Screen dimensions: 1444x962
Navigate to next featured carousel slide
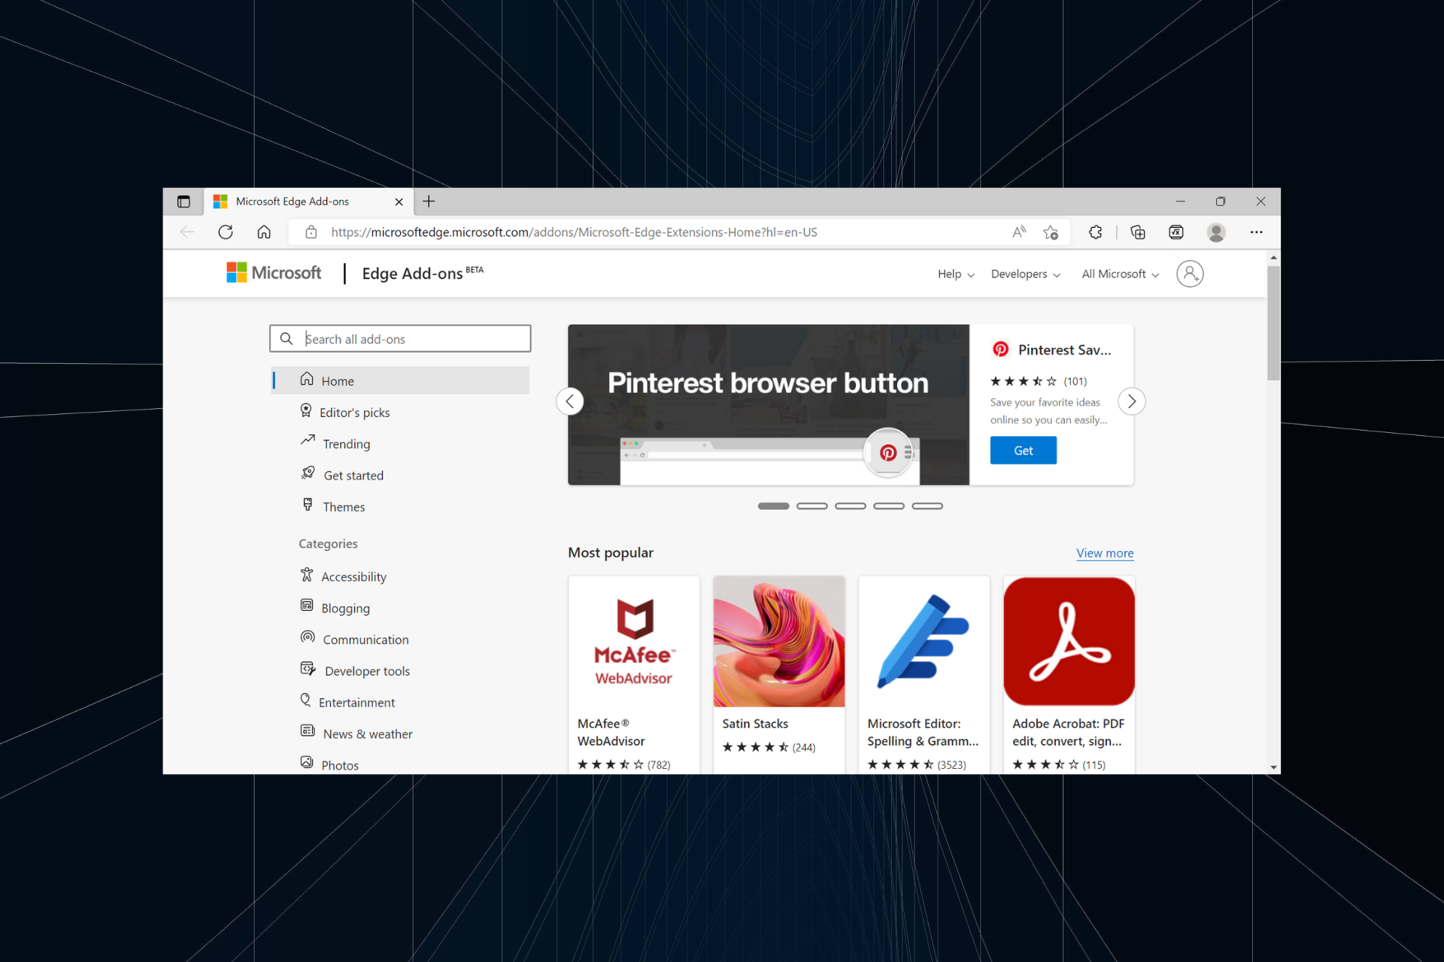click(x=1131, y=401)
